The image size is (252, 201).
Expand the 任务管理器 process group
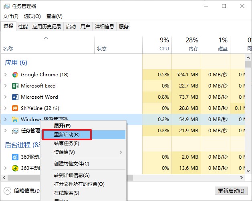(6, 131)
